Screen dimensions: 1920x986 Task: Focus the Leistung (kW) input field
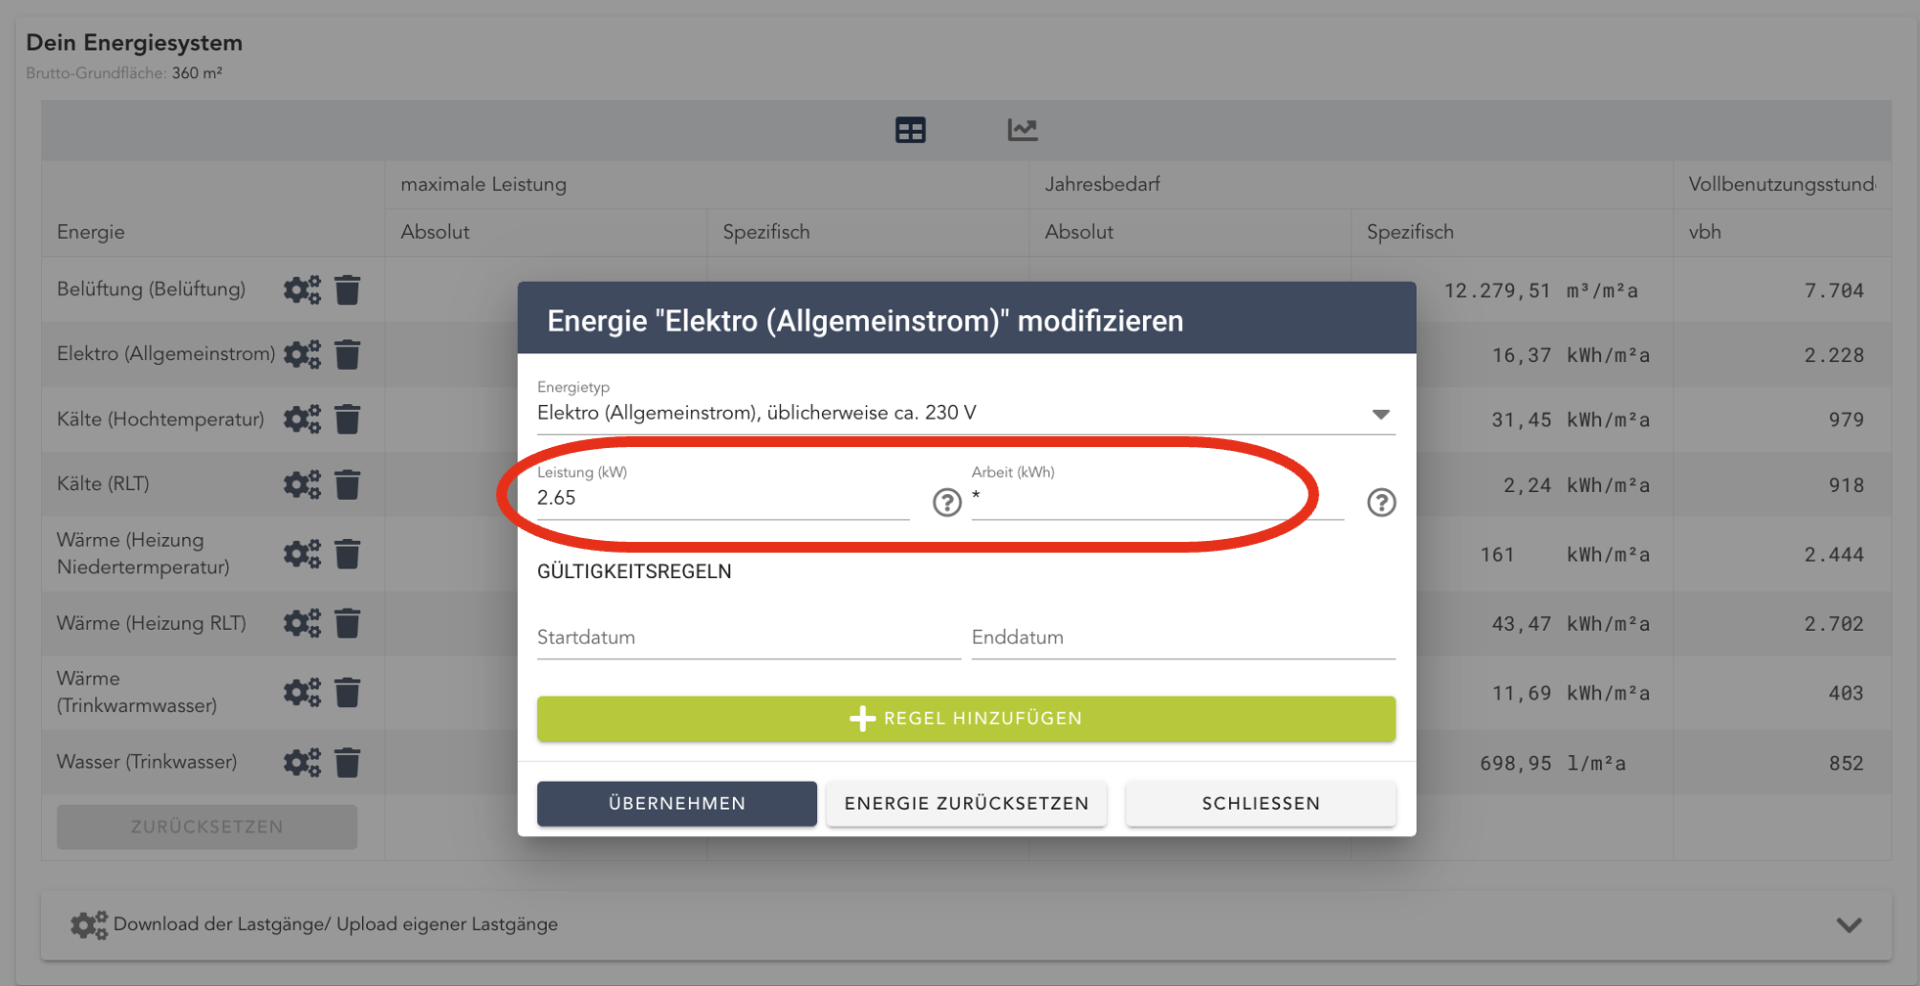point(722,499)
